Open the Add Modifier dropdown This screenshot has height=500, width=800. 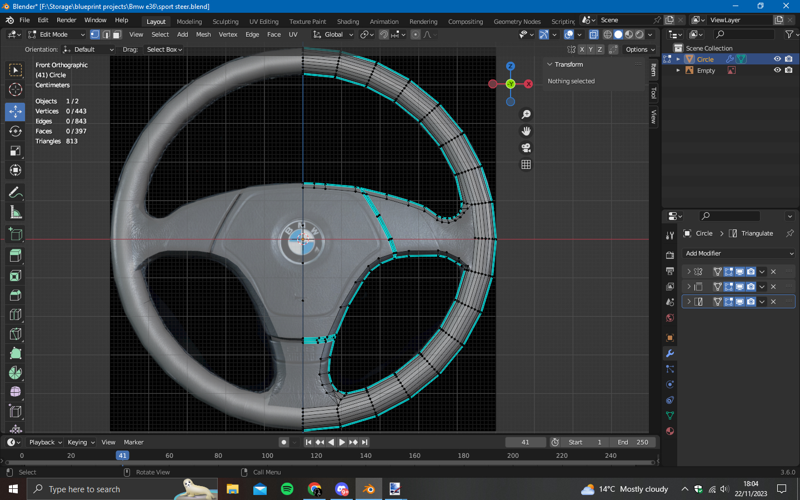pyautogui.click(x=738, y=253)
